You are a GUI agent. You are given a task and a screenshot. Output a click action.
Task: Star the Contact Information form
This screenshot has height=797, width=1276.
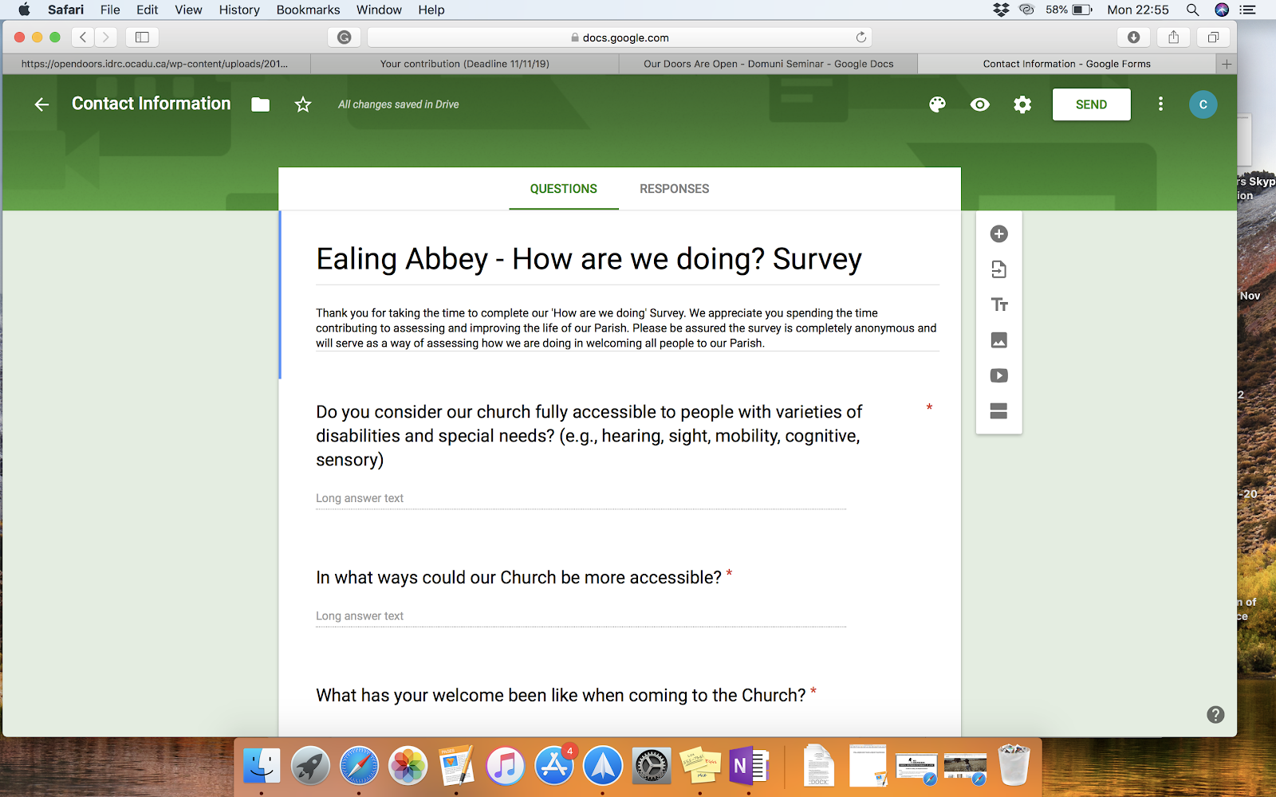303,104
